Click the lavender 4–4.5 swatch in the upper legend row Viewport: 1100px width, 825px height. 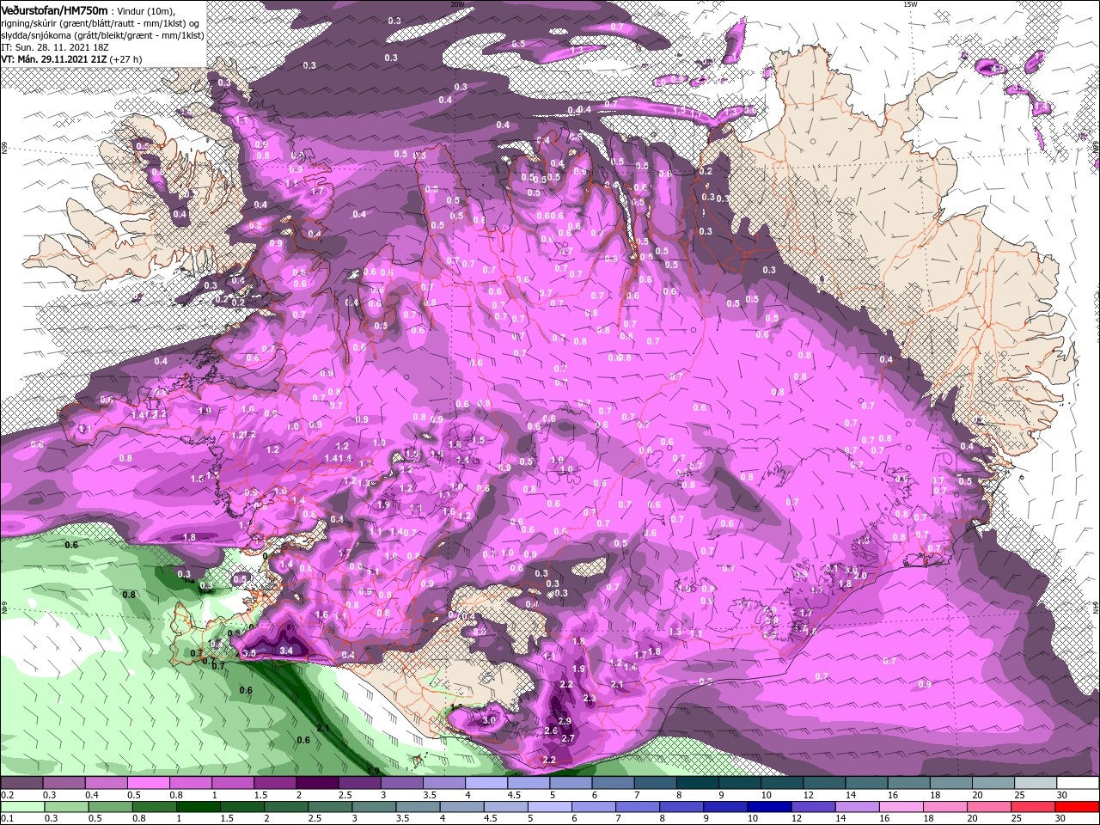(x=488, y=784)
